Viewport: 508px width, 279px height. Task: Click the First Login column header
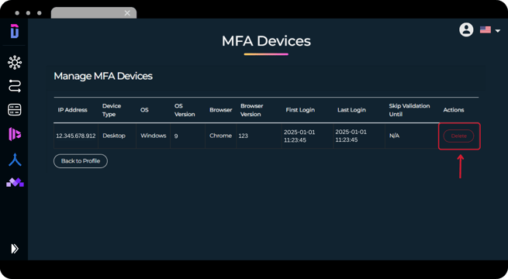(300, 110)
